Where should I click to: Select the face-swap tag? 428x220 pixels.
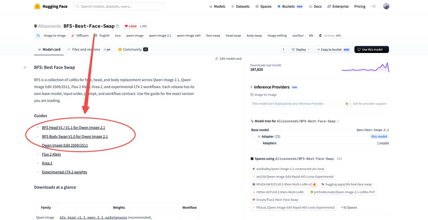click(213, 36)
